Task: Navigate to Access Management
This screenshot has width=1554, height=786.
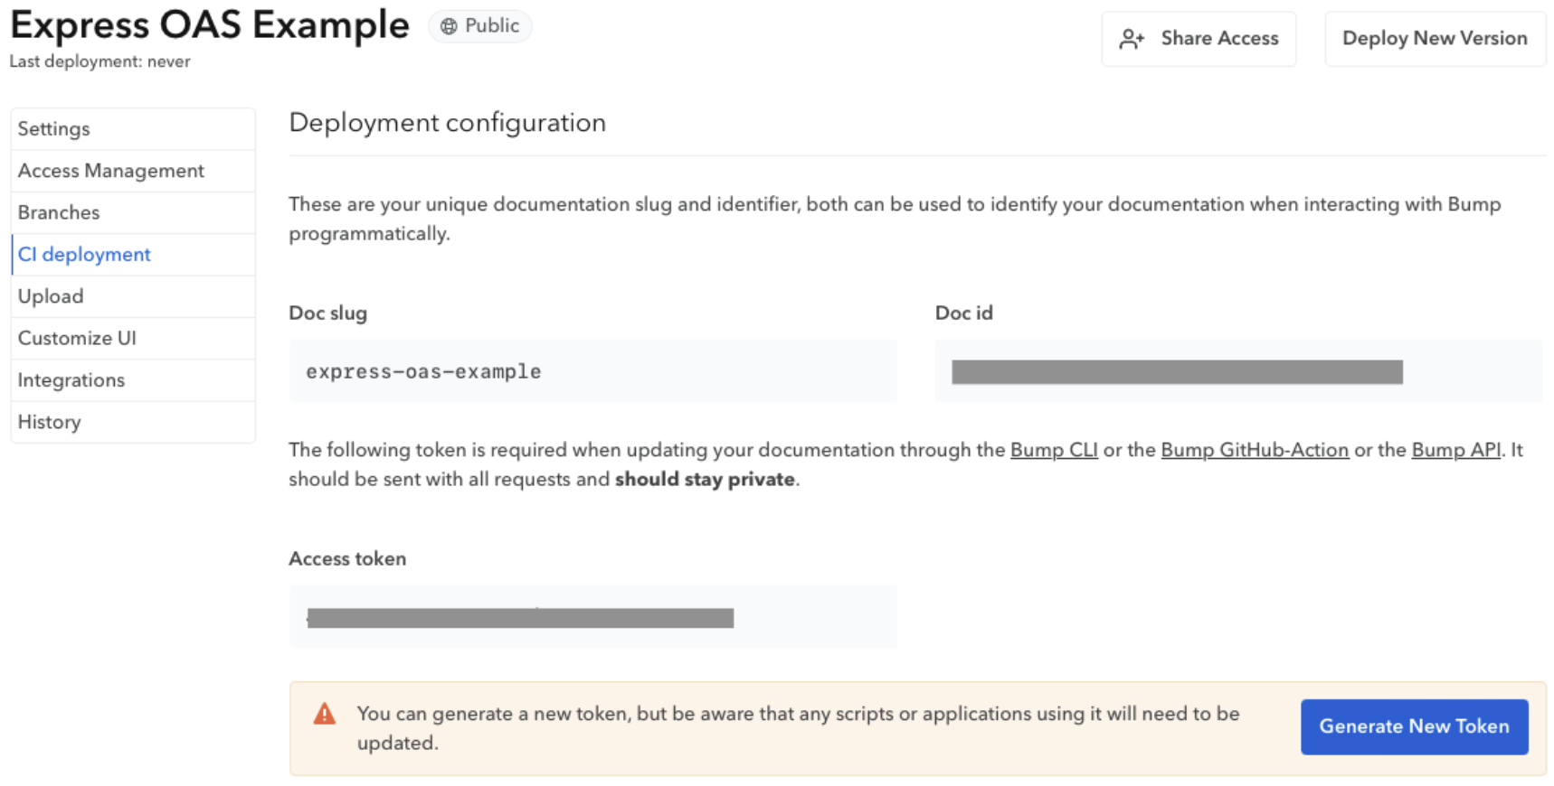Action: click(109, 170)
